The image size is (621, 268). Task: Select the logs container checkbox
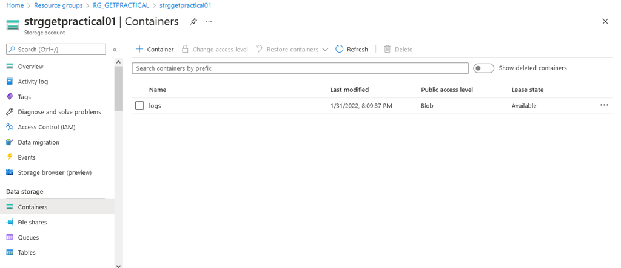point(139,105)
